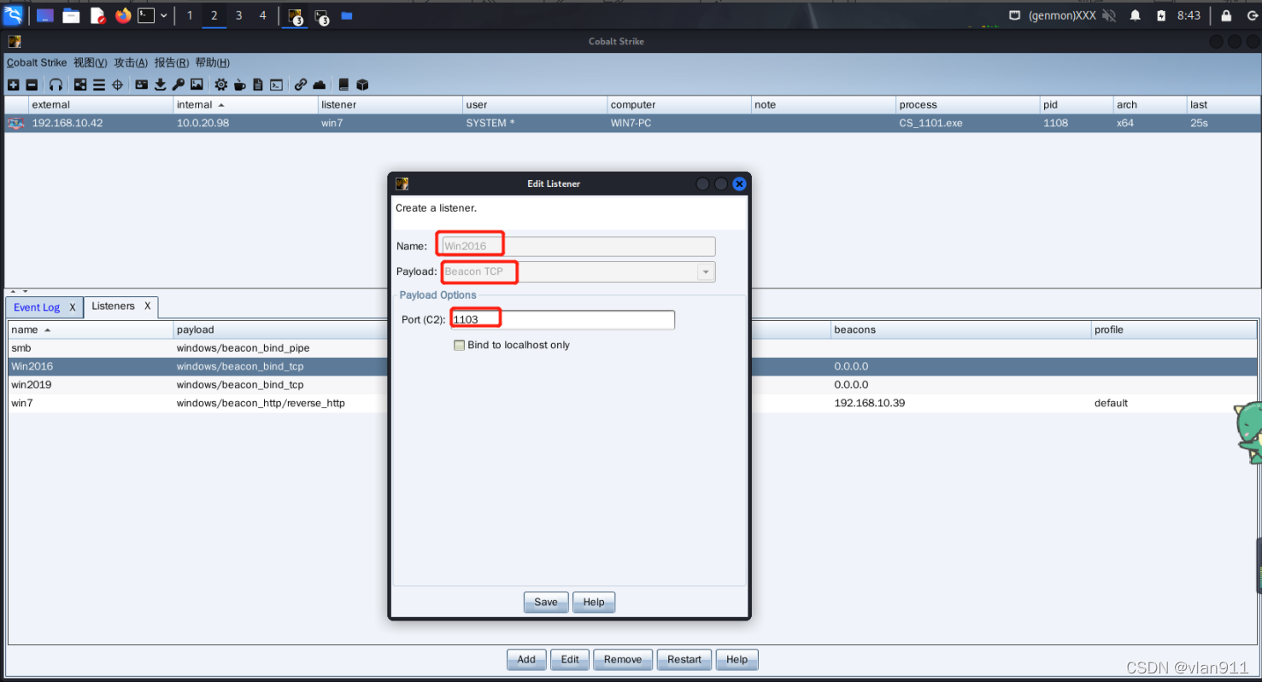1262x682 pixels.
Task: Click the Disconnect minus toolbar icon
Action: pyautogui.click(x=32, y=85)
